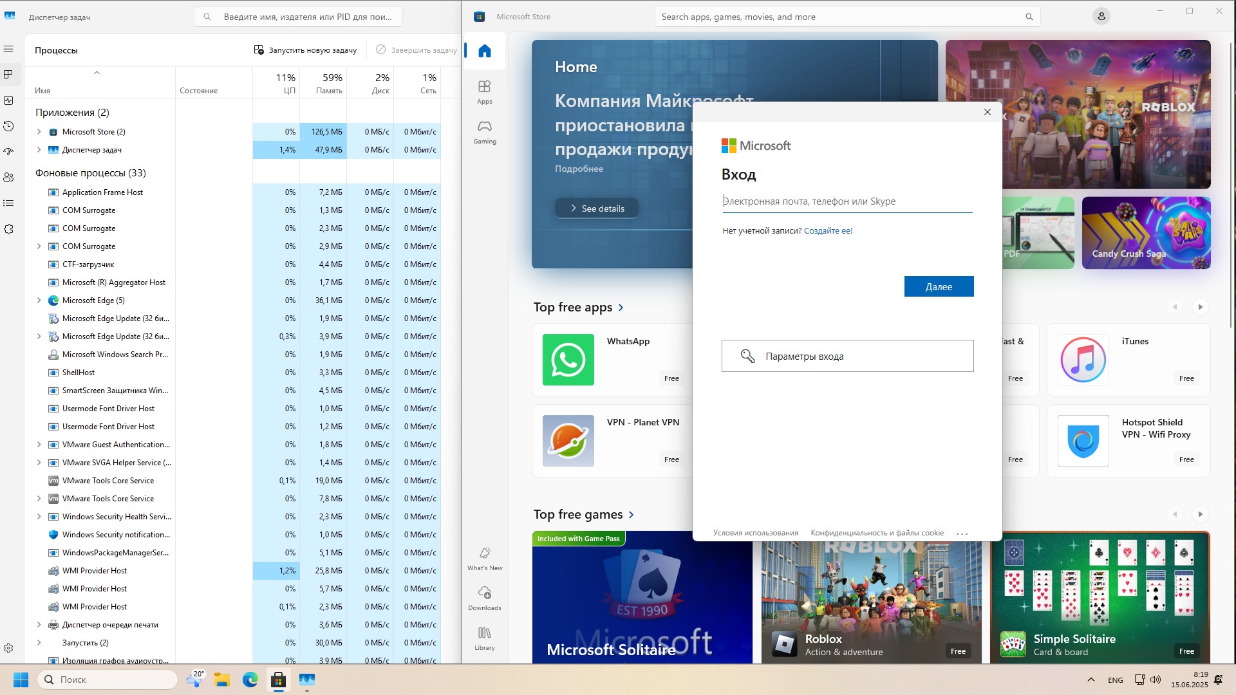Open the VPN - Planet VPN app card
This screenshot has width=1236, height=695.
click(612, 441)
